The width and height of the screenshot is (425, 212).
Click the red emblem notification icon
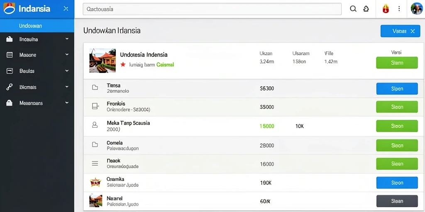[x=386, y=9]
